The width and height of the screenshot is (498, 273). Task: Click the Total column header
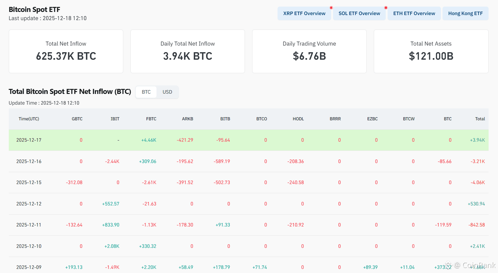point(480,119)
